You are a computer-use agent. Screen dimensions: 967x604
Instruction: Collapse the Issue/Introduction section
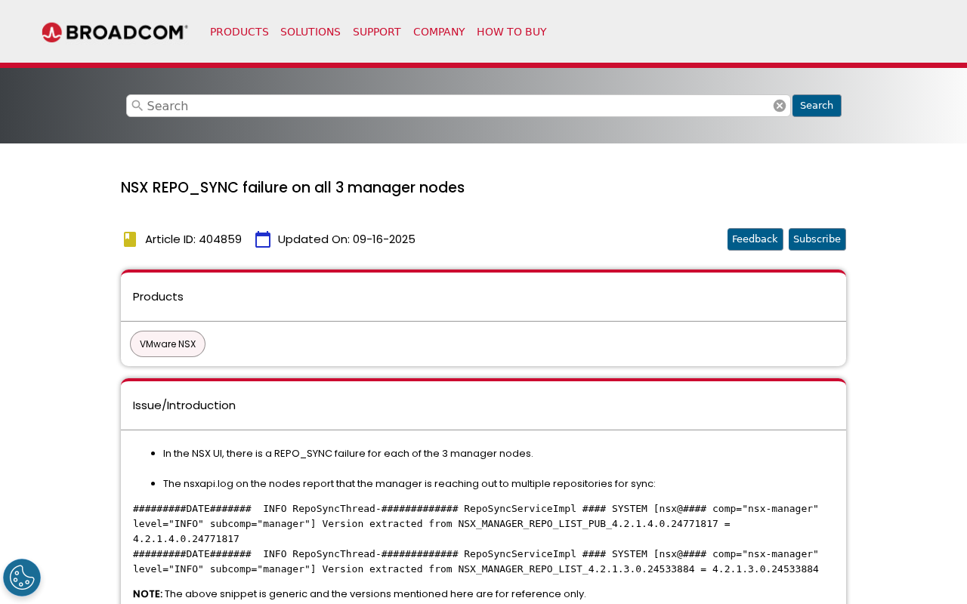(184, 404)
